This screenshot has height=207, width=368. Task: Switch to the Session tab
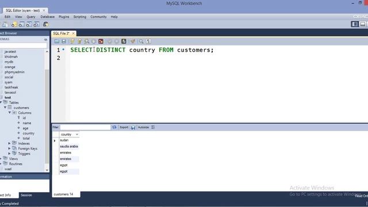pos(26,195)
